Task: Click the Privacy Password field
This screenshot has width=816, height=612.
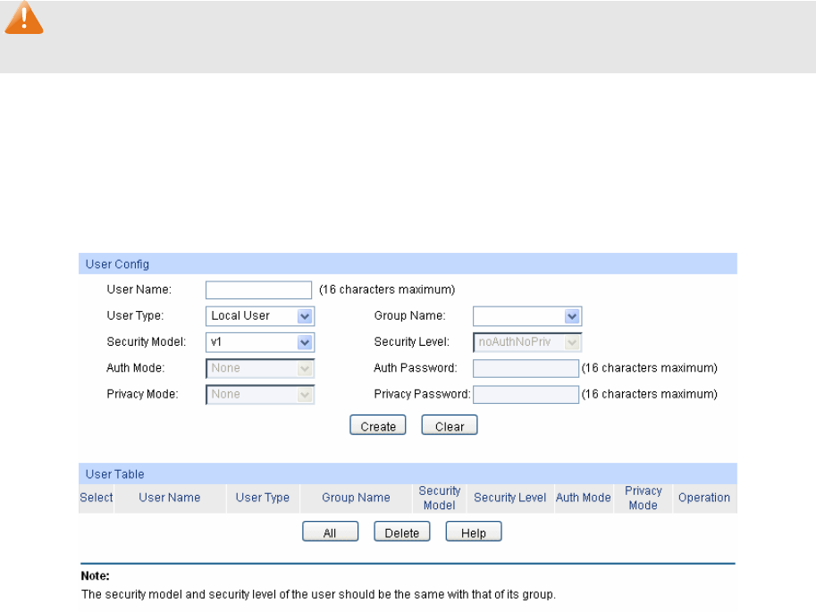Action: 526,395
